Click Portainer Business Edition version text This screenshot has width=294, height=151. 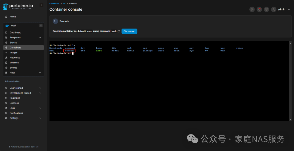(x=23, y=147)
